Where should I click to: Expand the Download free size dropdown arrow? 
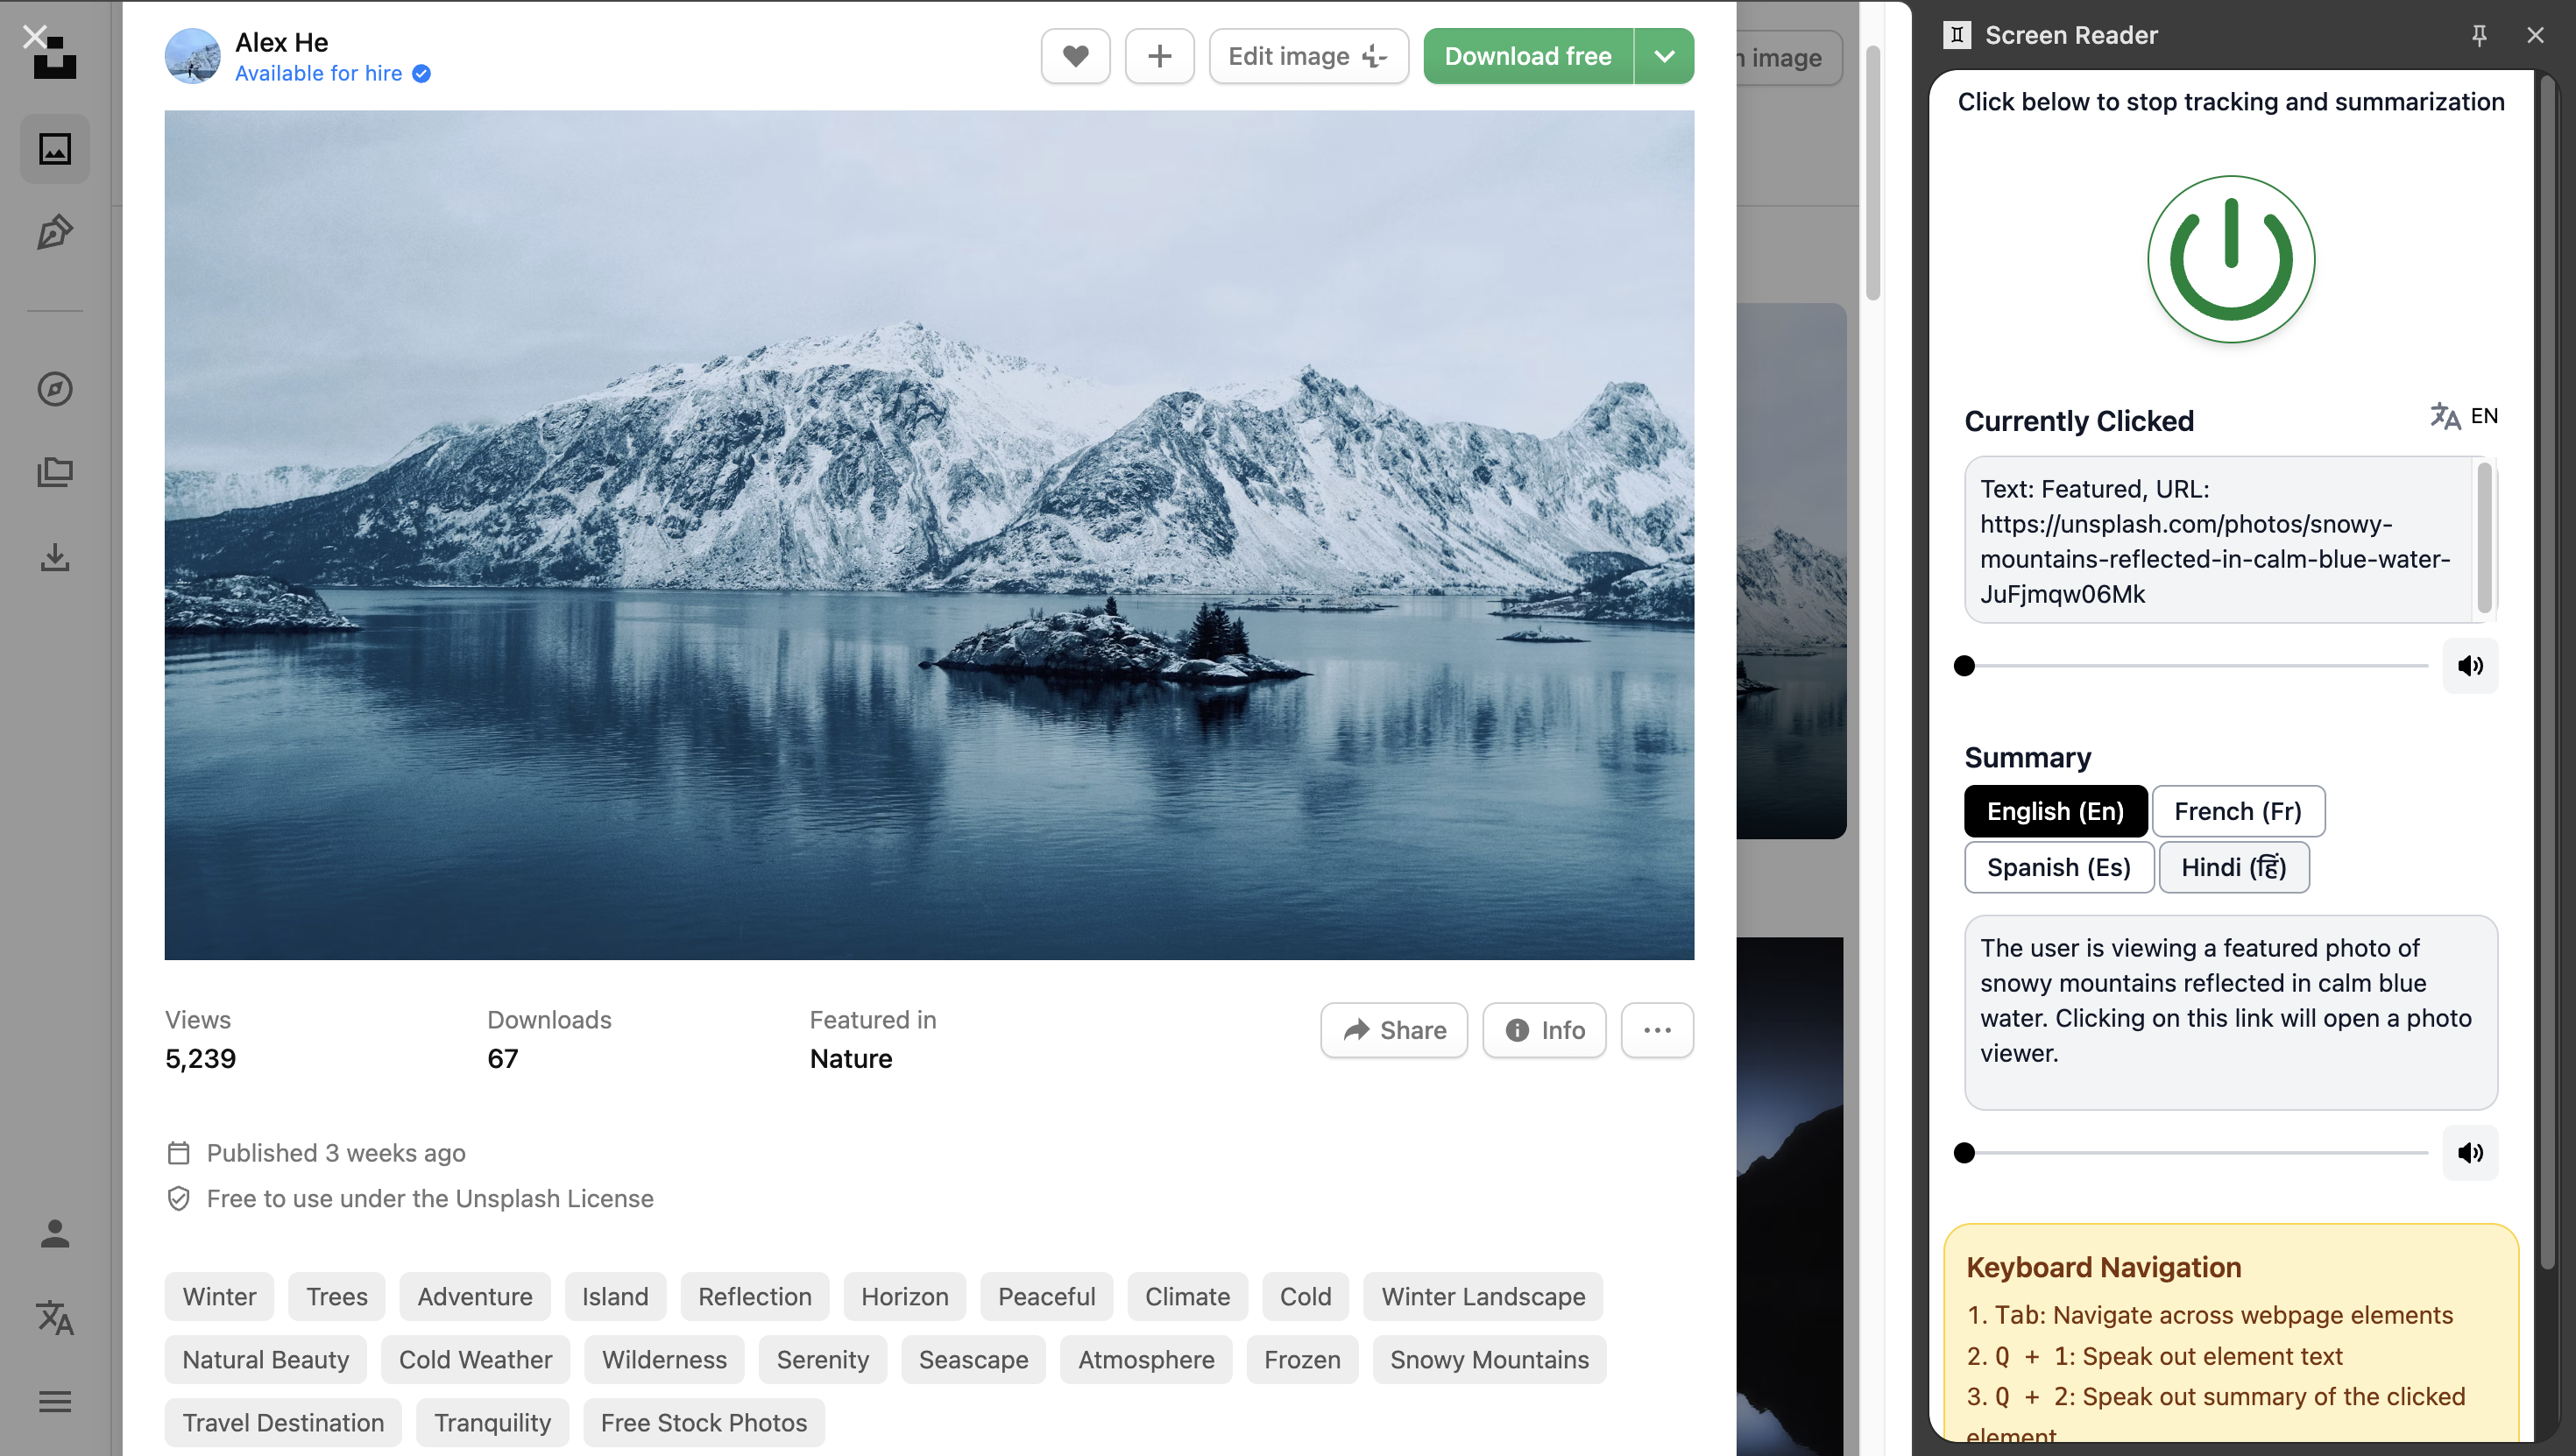[1664, 56]
